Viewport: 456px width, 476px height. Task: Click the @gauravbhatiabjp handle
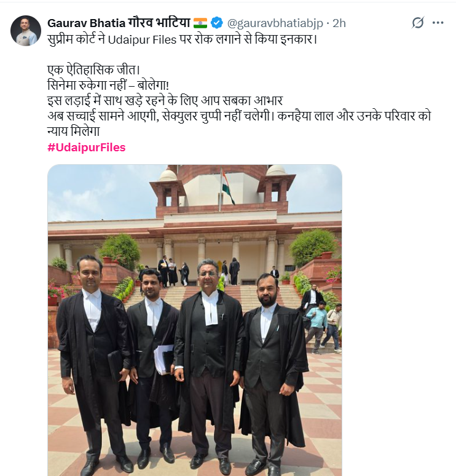tap(275, 23)
